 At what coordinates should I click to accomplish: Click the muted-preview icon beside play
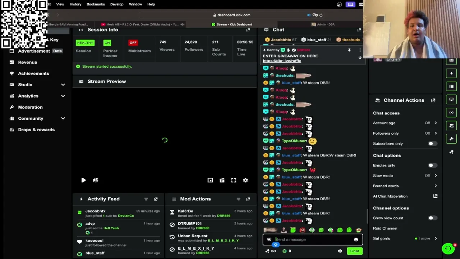point(96,180)
